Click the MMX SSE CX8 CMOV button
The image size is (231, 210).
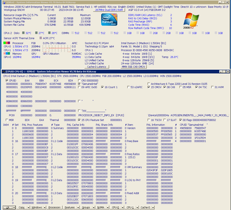[x=133, y=67]
